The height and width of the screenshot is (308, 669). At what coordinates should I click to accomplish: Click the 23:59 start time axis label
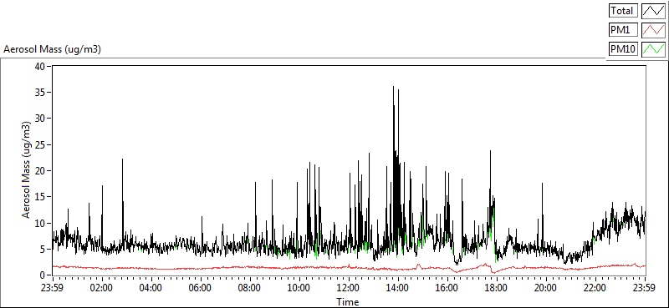(x=53, y=288)
